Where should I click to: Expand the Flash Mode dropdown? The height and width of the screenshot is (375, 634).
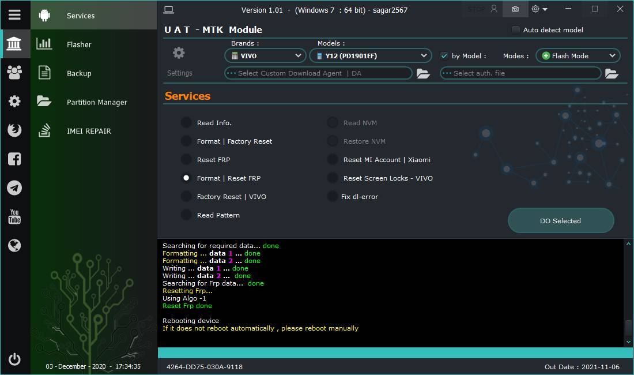[x=578, y=56]
